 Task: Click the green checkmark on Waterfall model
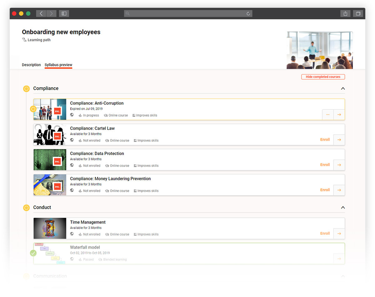point(33,253)
